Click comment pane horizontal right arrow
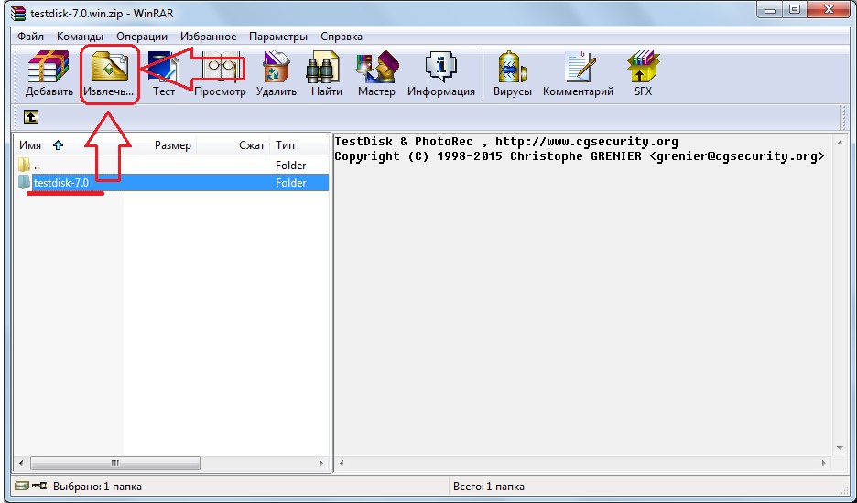 point(824,463)
